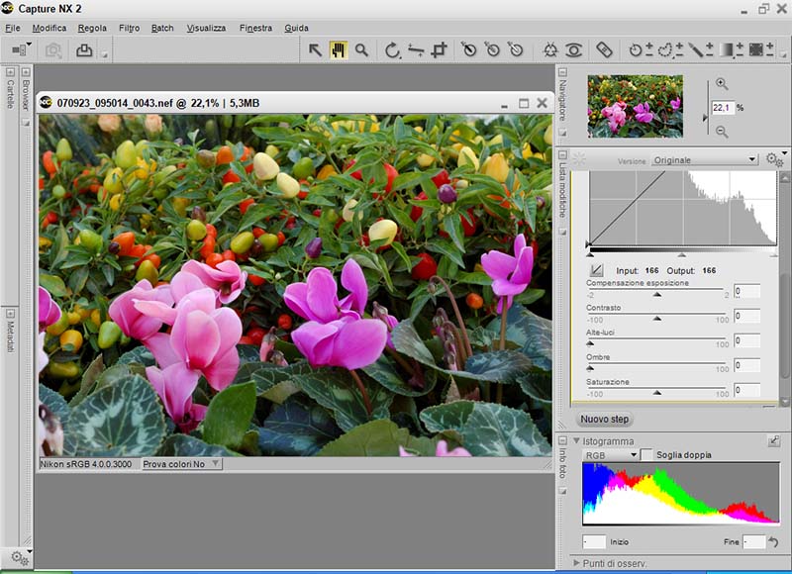Select the Hand pan tool
Viewport: 792px width, 574px height.
click(339, 50)
